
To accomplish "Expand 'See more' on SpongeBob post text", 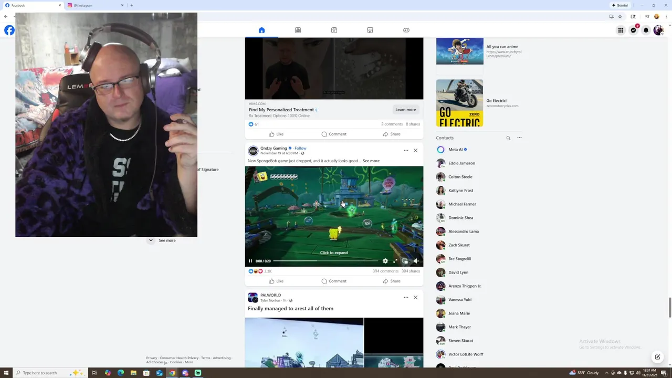I will (371, 161).
